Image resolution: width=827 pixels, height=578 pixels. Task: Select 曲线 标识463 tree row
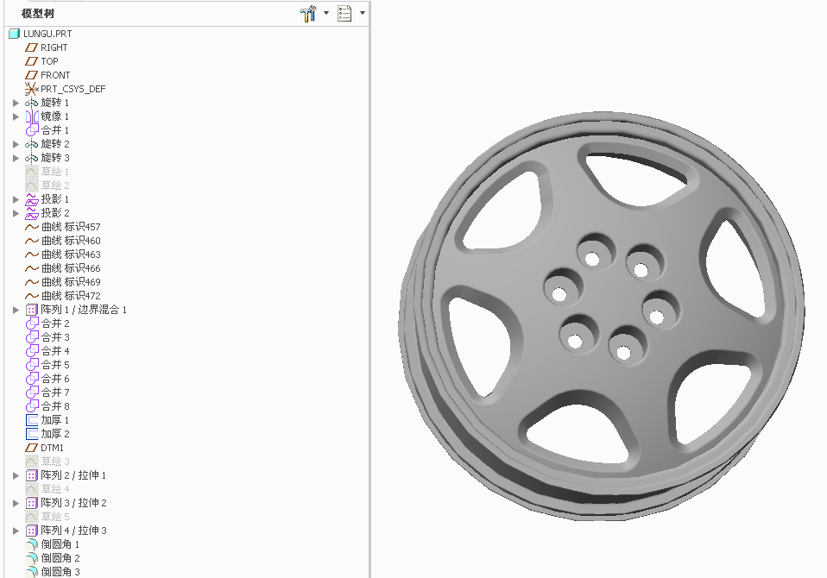[71, 254]
